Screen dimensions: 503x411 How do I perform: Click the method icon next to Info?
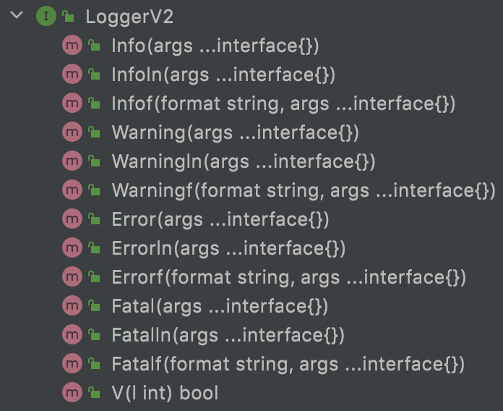coord(72,46)
